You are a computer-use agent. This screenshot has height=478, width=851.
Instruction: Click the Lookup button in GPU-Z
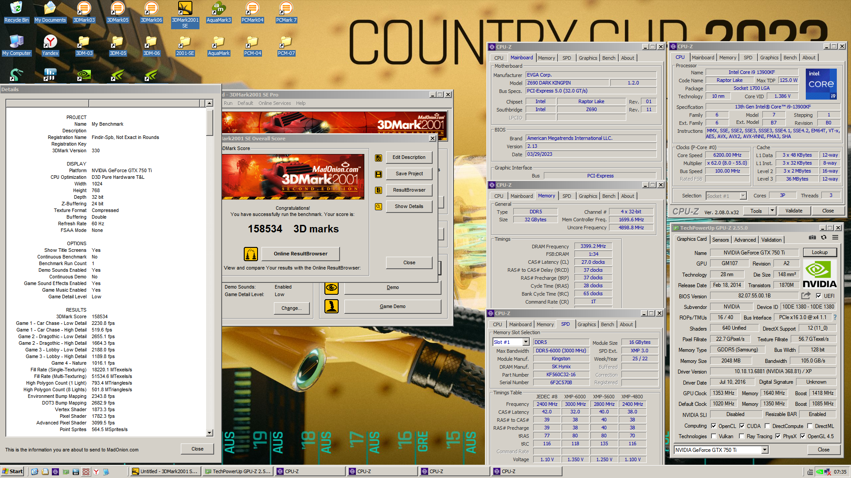click(820, 253)
